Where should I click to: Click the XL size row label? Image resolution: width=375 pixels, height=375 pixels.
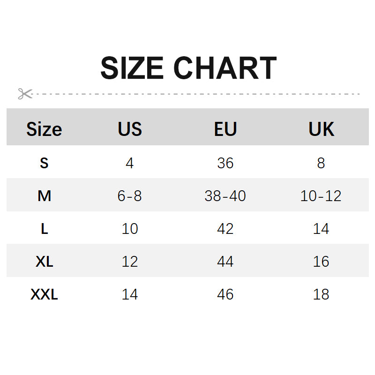coord(44,262)
